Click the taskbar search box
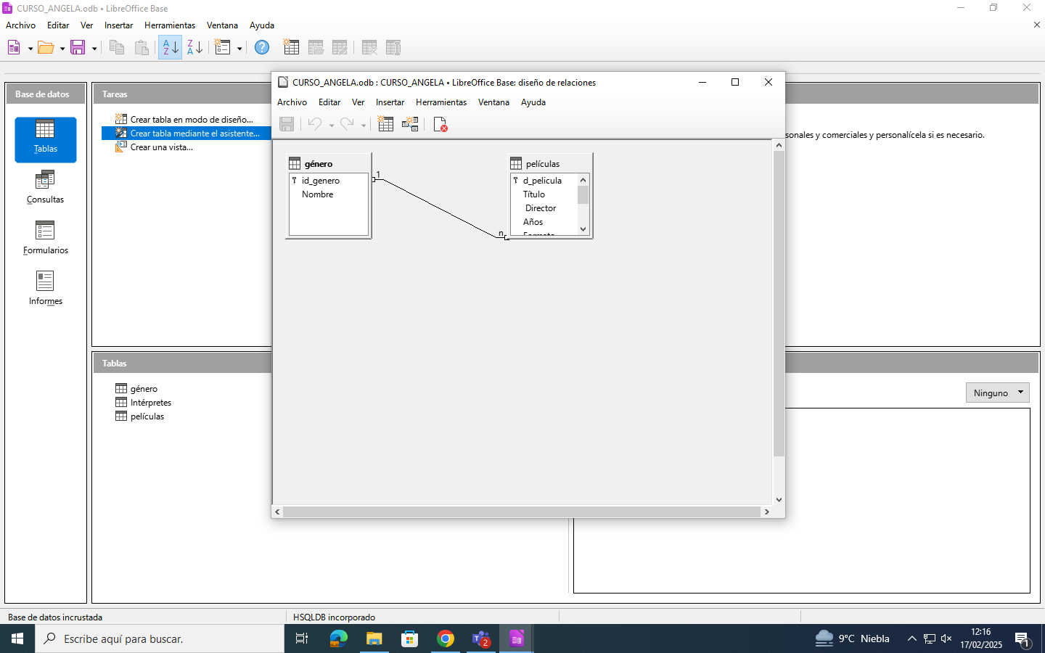This screenshot has height=653, width=1045. [160, 638]
